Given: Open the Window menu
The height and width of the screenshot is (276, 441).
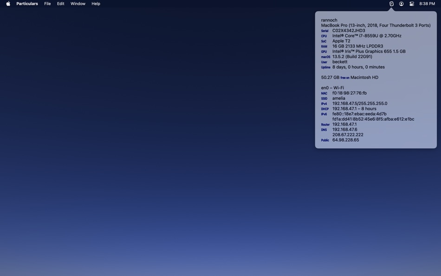Looking at the screenshot, I should (78, 4).
